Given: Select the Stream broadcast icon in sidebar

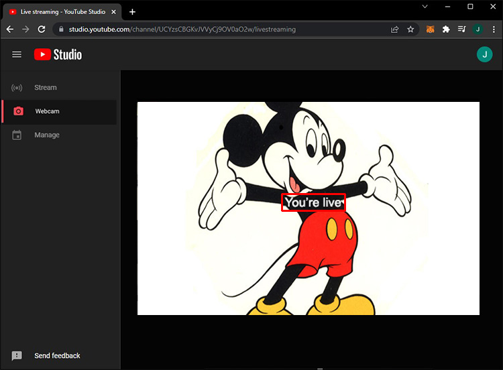Looking at the screenshot, I should [17, 88].
